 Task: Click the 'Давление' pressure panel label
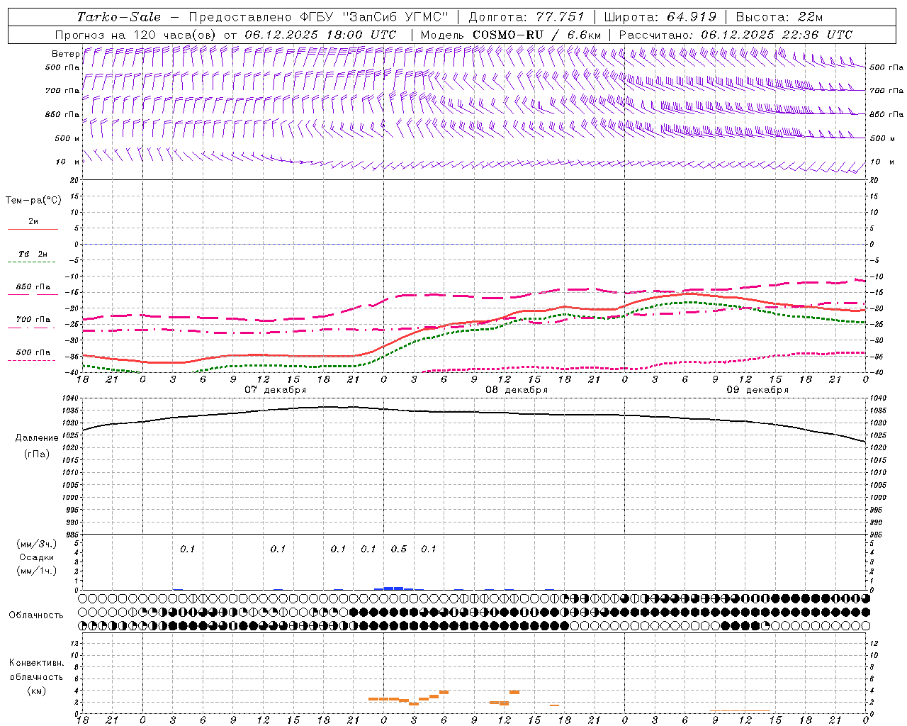point(37,438)
